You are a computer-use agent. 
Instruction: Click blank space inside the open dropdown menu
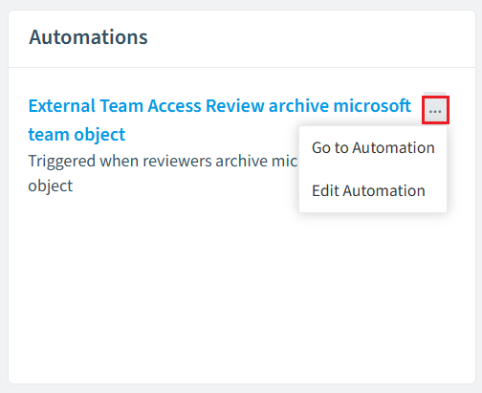[x=373, y=169]
